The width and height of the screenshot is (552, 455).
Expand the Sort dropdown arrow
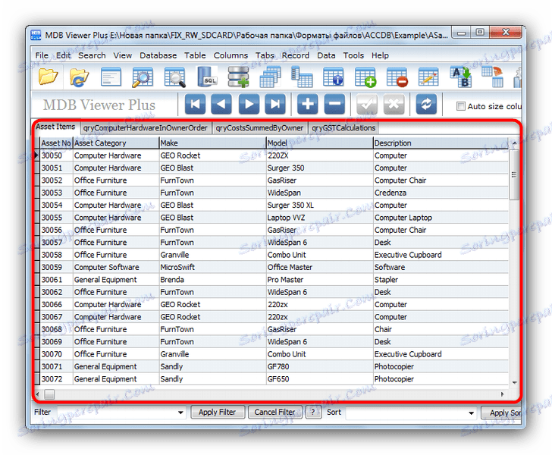[471, 413]
